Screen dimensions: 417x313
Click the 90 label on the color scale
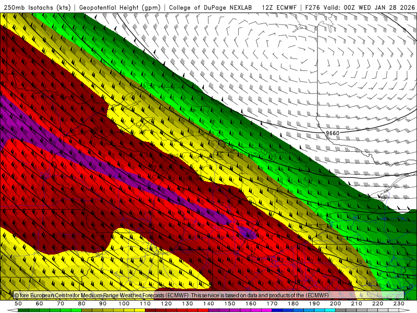[103, 304]
